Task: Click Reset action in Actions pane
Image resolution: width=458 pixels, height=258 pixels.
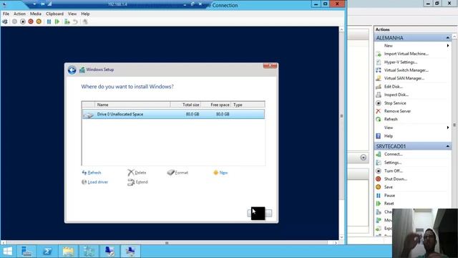Action: (389, 204)
